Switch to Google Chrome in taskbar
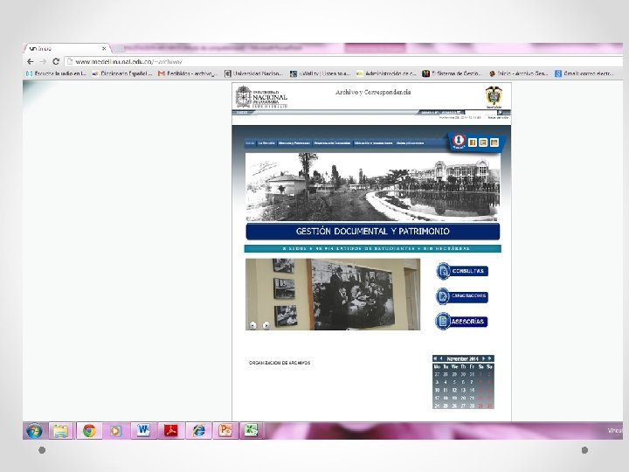 pyautogui.click(x=88, y=431)
